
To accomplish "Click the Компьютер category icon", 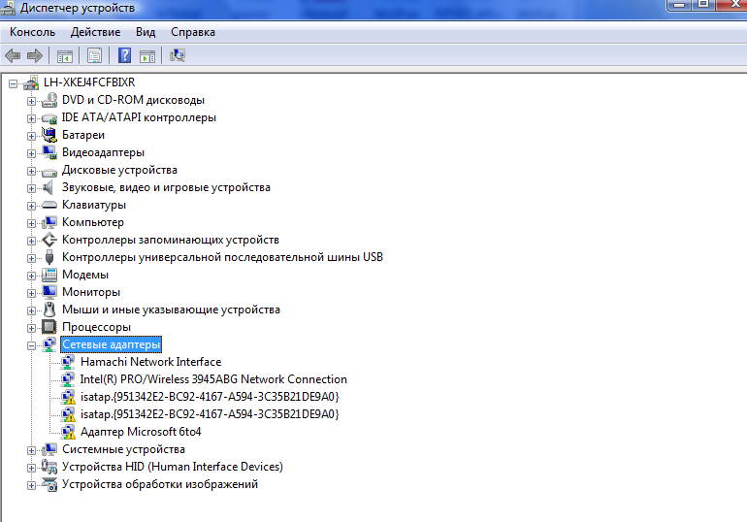I will pos(49,222).
